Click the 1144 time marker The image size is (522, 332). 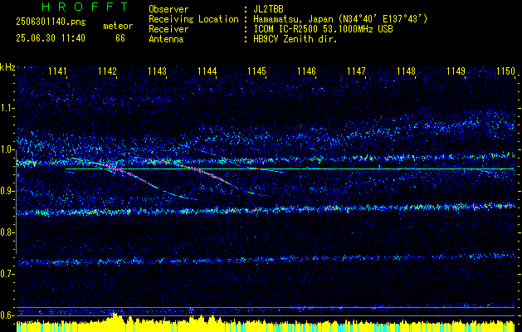point(207,71)
